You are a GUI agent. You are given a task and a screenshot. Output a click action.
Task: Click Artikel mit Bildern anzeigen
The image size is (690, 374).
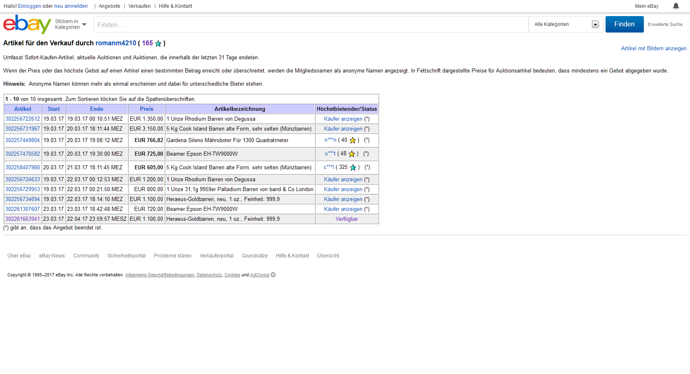pos(654,49)
